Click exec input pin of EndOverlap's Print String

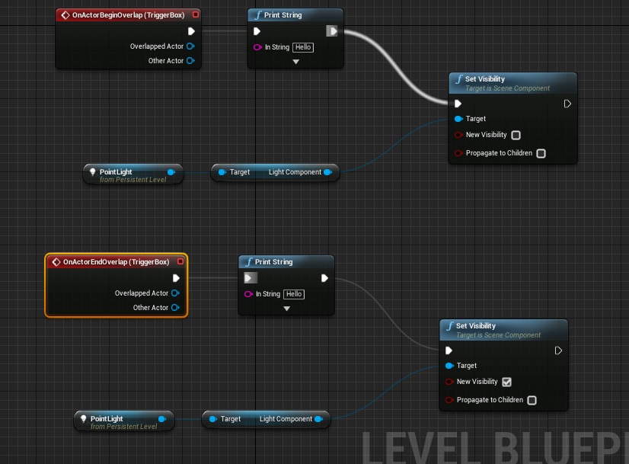pos(251,278)
